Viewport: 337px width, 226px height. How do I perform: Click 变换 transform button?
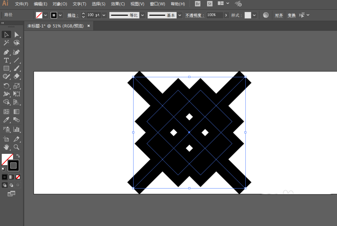click(292, 15)
